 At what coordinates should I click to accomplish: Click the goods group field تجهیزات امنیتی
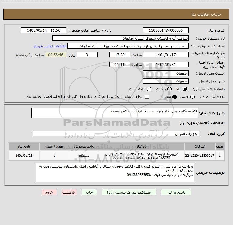click(x=116, y=133)
